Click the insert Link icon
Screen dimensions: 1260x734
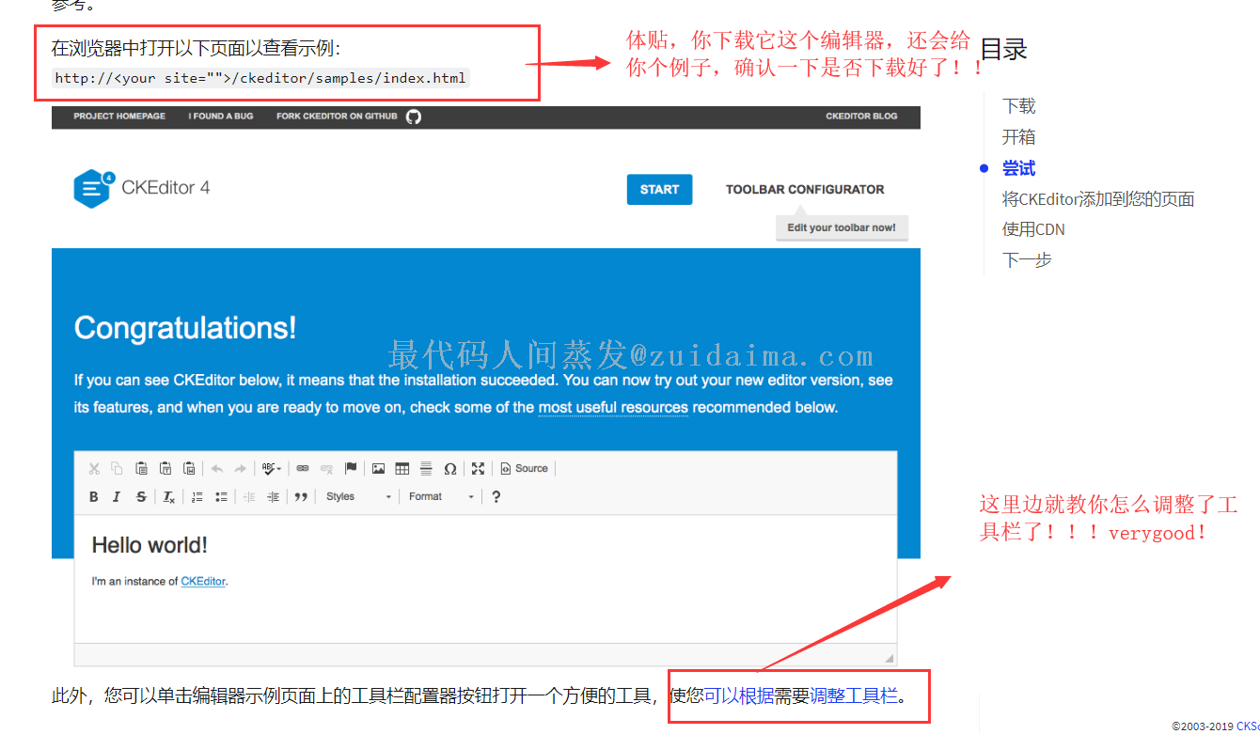(x=303, y=468)
